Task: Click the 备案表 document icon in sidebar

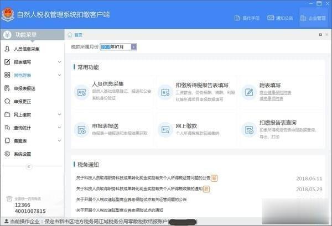Action: tap(7, 140)
